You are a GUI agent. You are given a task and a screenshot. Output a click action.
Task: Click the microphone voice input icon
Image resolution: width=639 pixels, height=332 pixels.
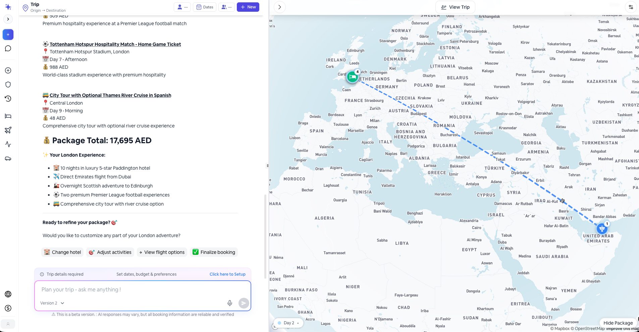point(230,303)
